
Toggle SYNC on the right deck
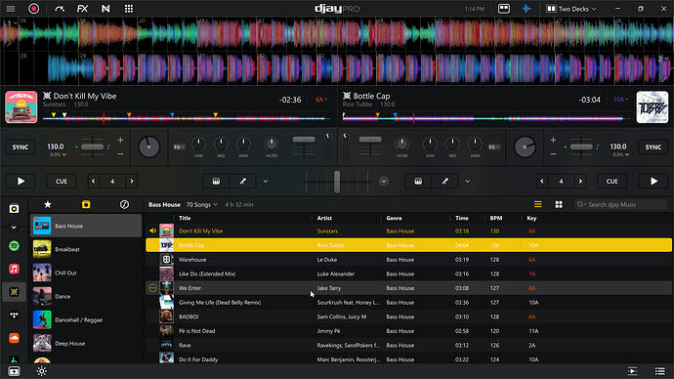[x=653, y=147]
